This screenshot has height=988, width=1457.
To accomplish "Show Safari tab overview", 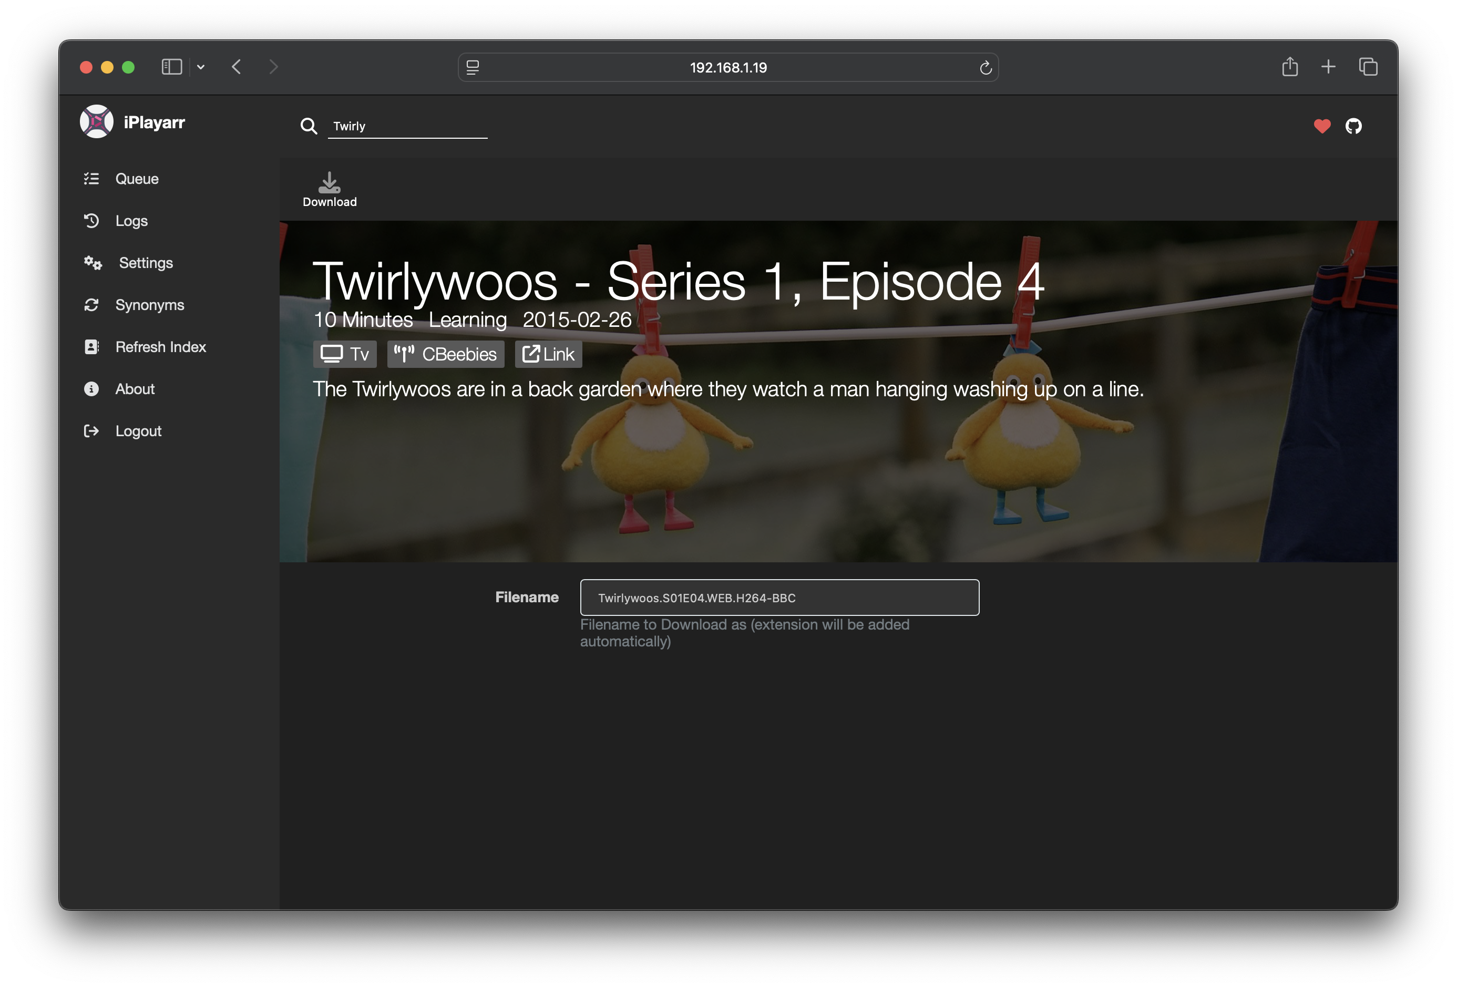I will [1367, 66].
